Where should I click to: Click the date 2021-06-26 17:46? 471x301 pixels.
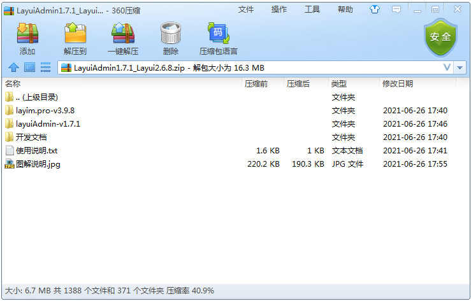415,124
